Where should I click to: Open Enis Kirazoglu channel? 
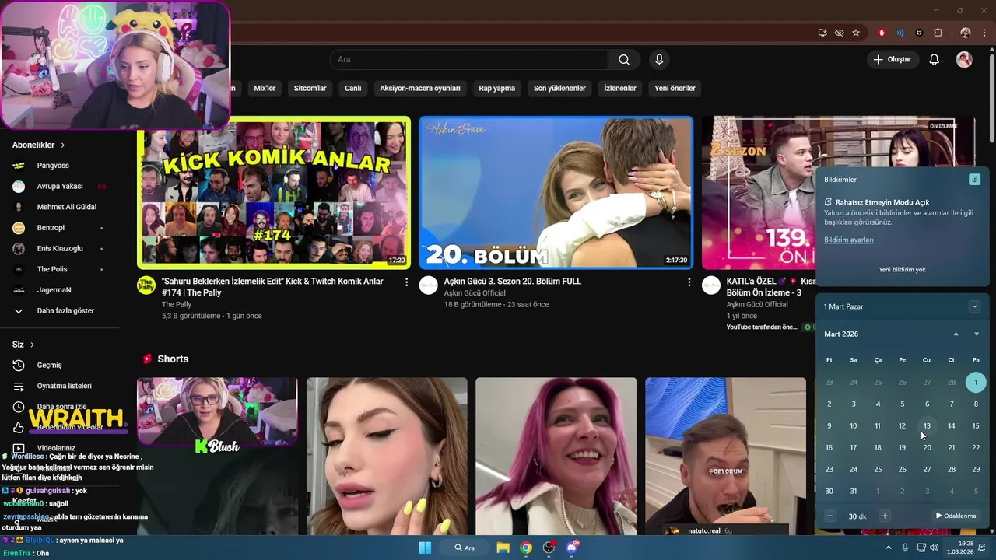tap(59, 249)
